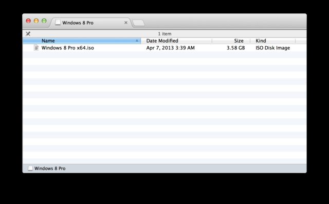Click the ISO Disk Image kind cell
329x204 pixels.
click(x=272, y=48)
